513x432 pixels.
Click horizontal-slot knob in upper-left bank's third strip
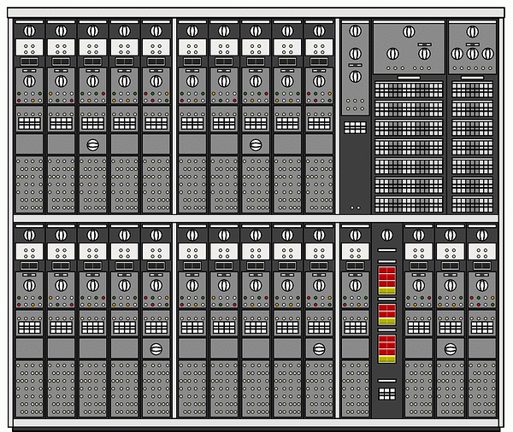tap(92, 144)
